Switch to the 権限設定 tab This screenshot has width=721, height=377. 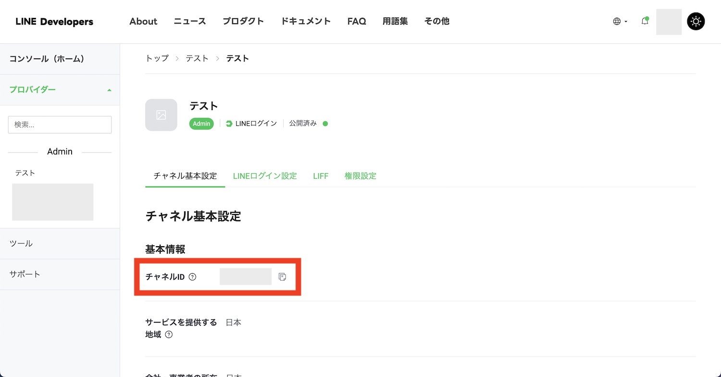click(360, 176)
